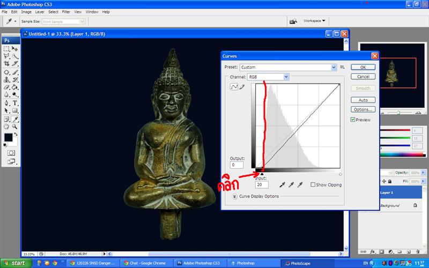Click the Input value field
Image resolution: width=429 pixels, height=268 pixels.
point(262,185)
